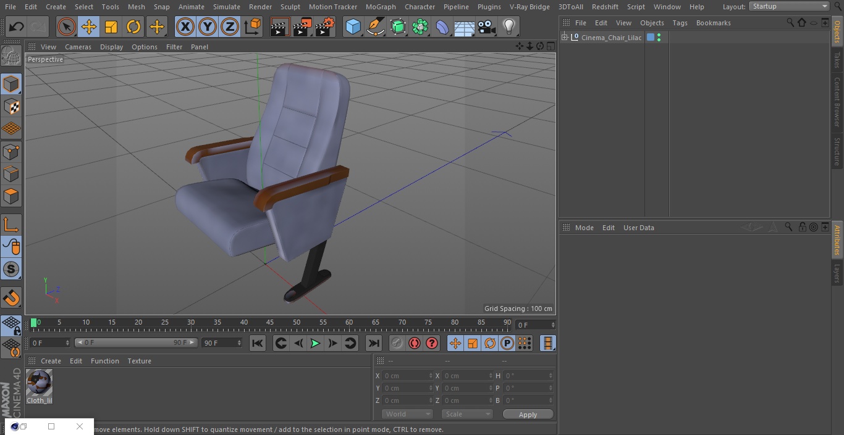Switch to Edges mode

[x=11, y=173]
